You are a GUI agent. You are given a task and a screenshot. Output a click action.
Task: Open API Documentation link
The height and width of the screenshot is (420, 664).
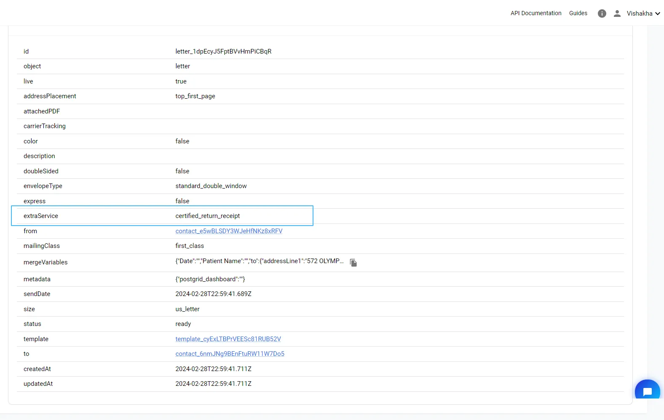(x=536, y=13)
